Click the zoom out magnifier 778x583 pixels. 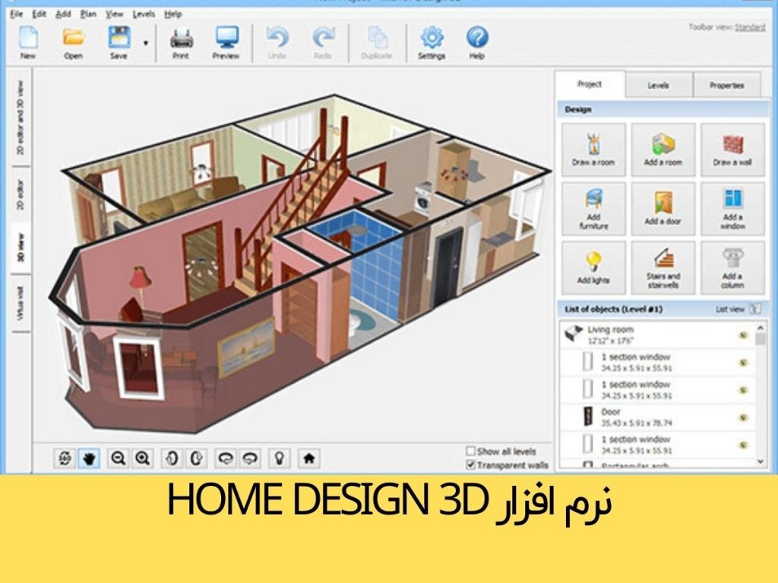tap(118, 458)
